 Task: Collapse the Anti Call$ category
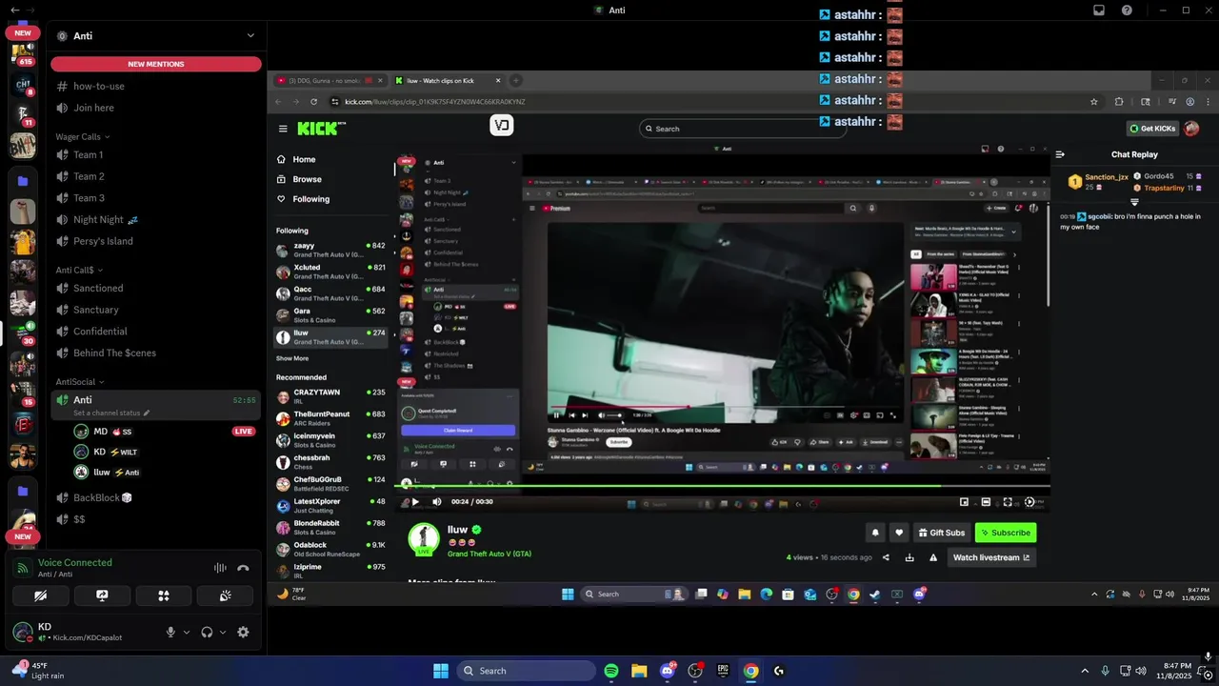click(78, 270)
